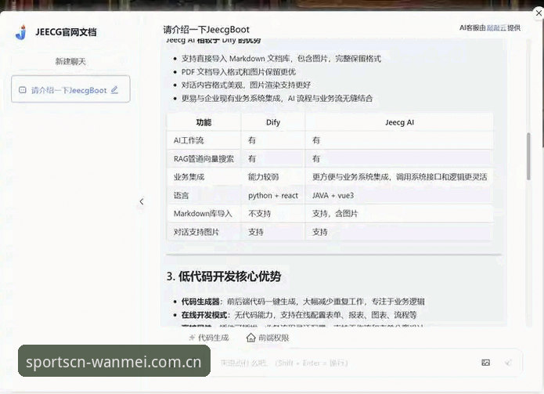Close the chat dialog with X button
Viewport: 544px width, 394px height.
click(539, 13)
